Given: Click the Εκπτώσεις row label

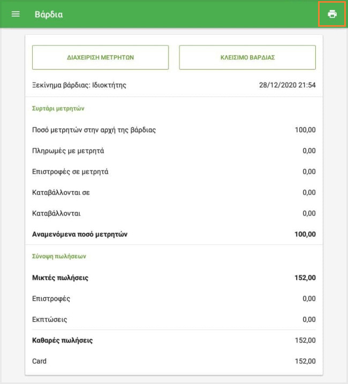Looking at the screenshot, I should 50,320.
